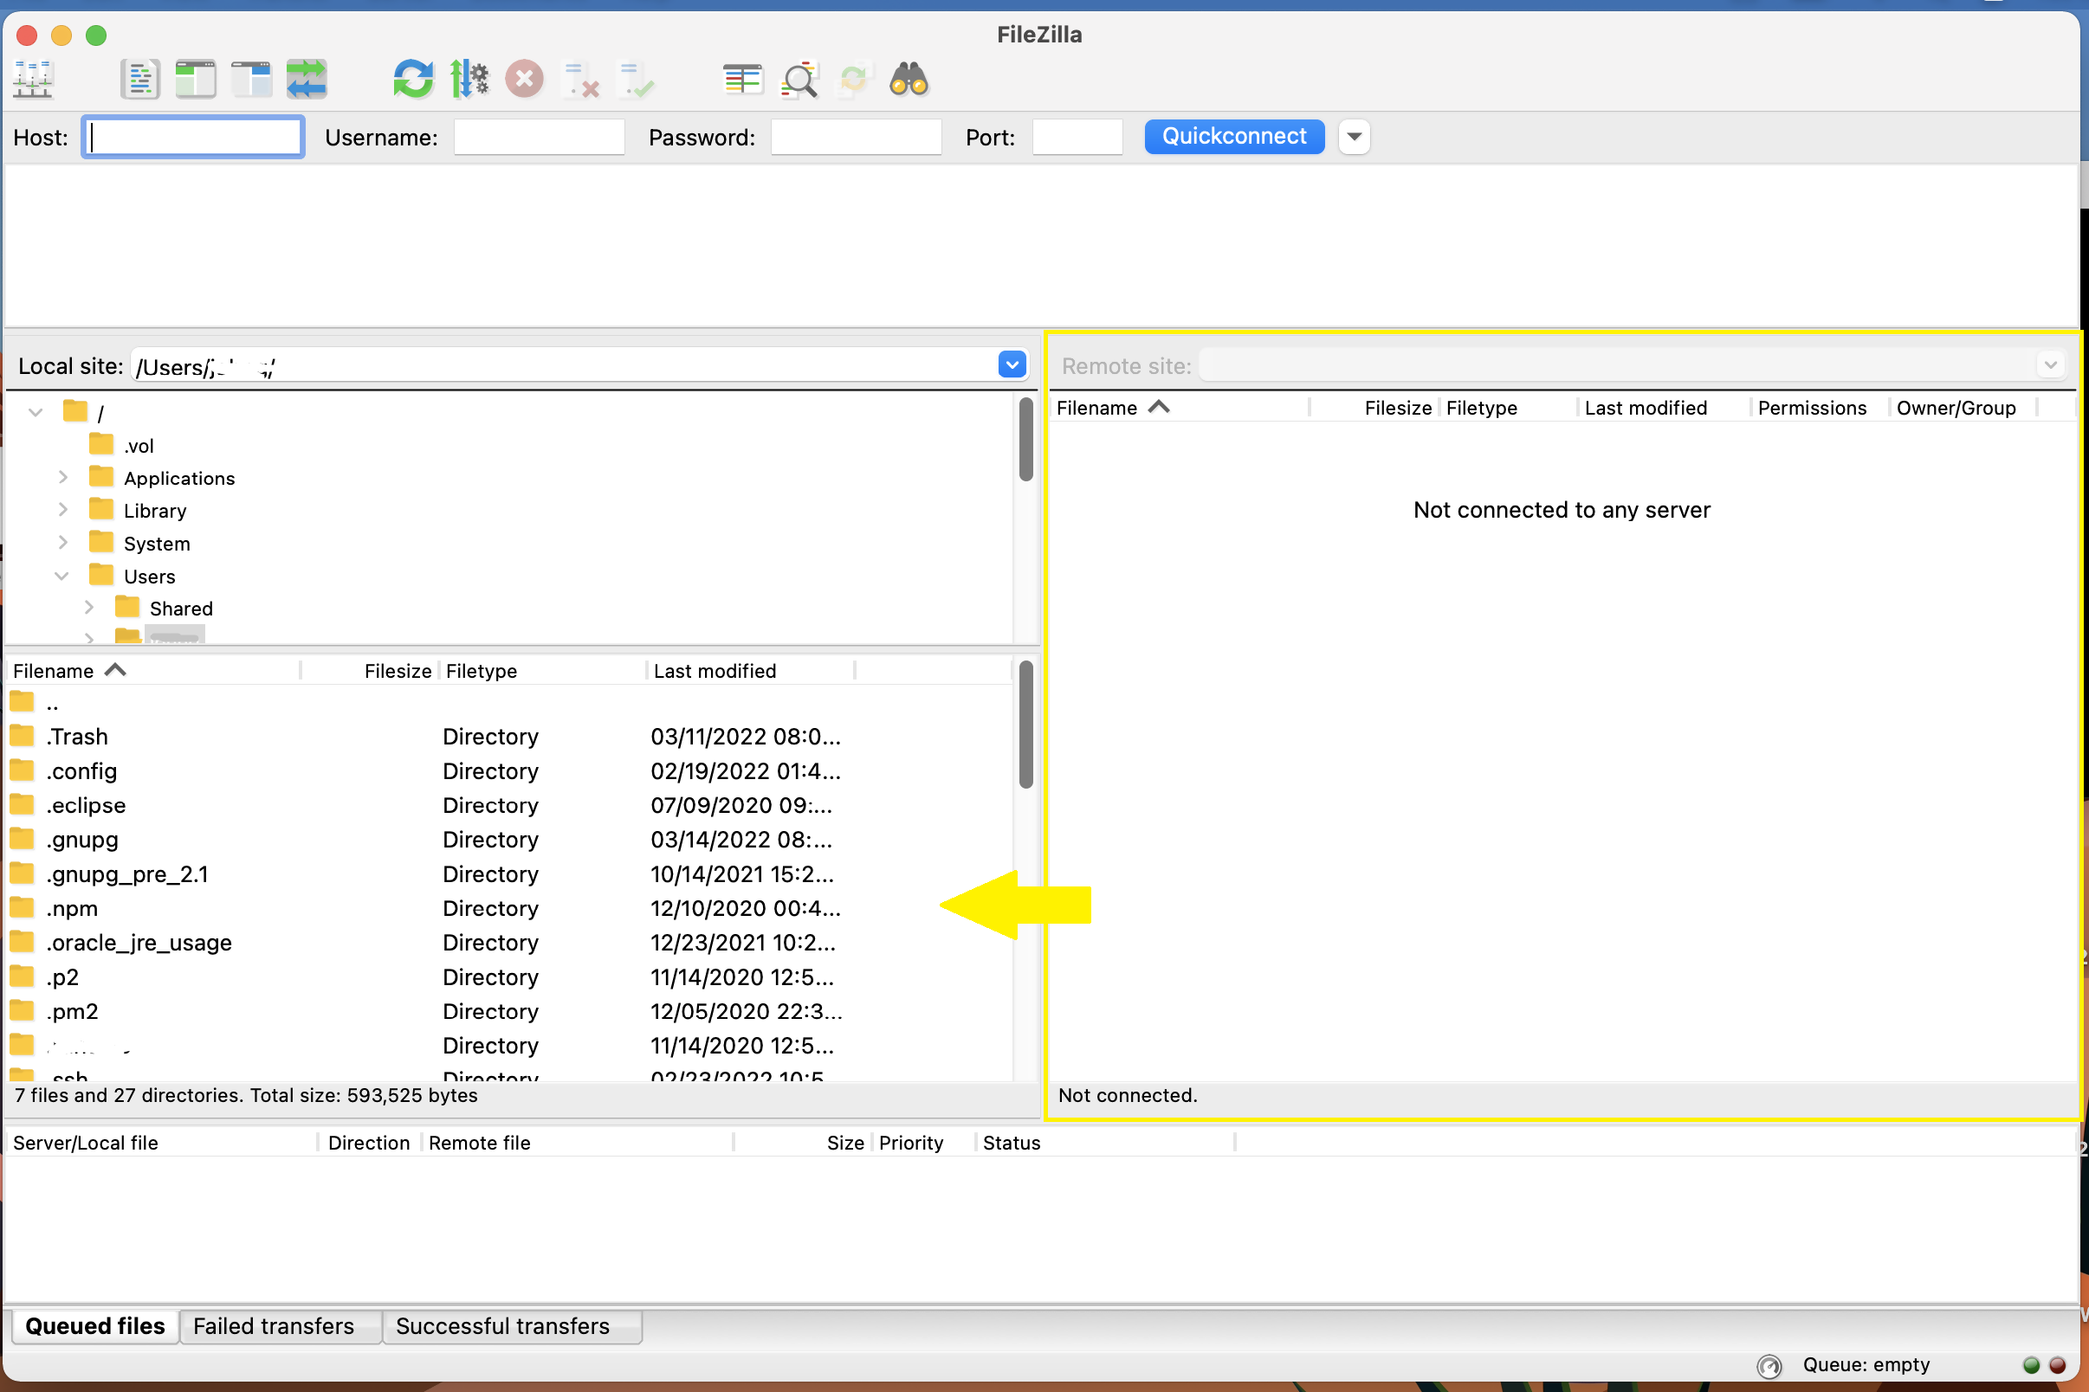The width and height of the screenshot is (2089, 1392).
Task: Toggle remote directory tree display icon
Action: click(251, 80)
